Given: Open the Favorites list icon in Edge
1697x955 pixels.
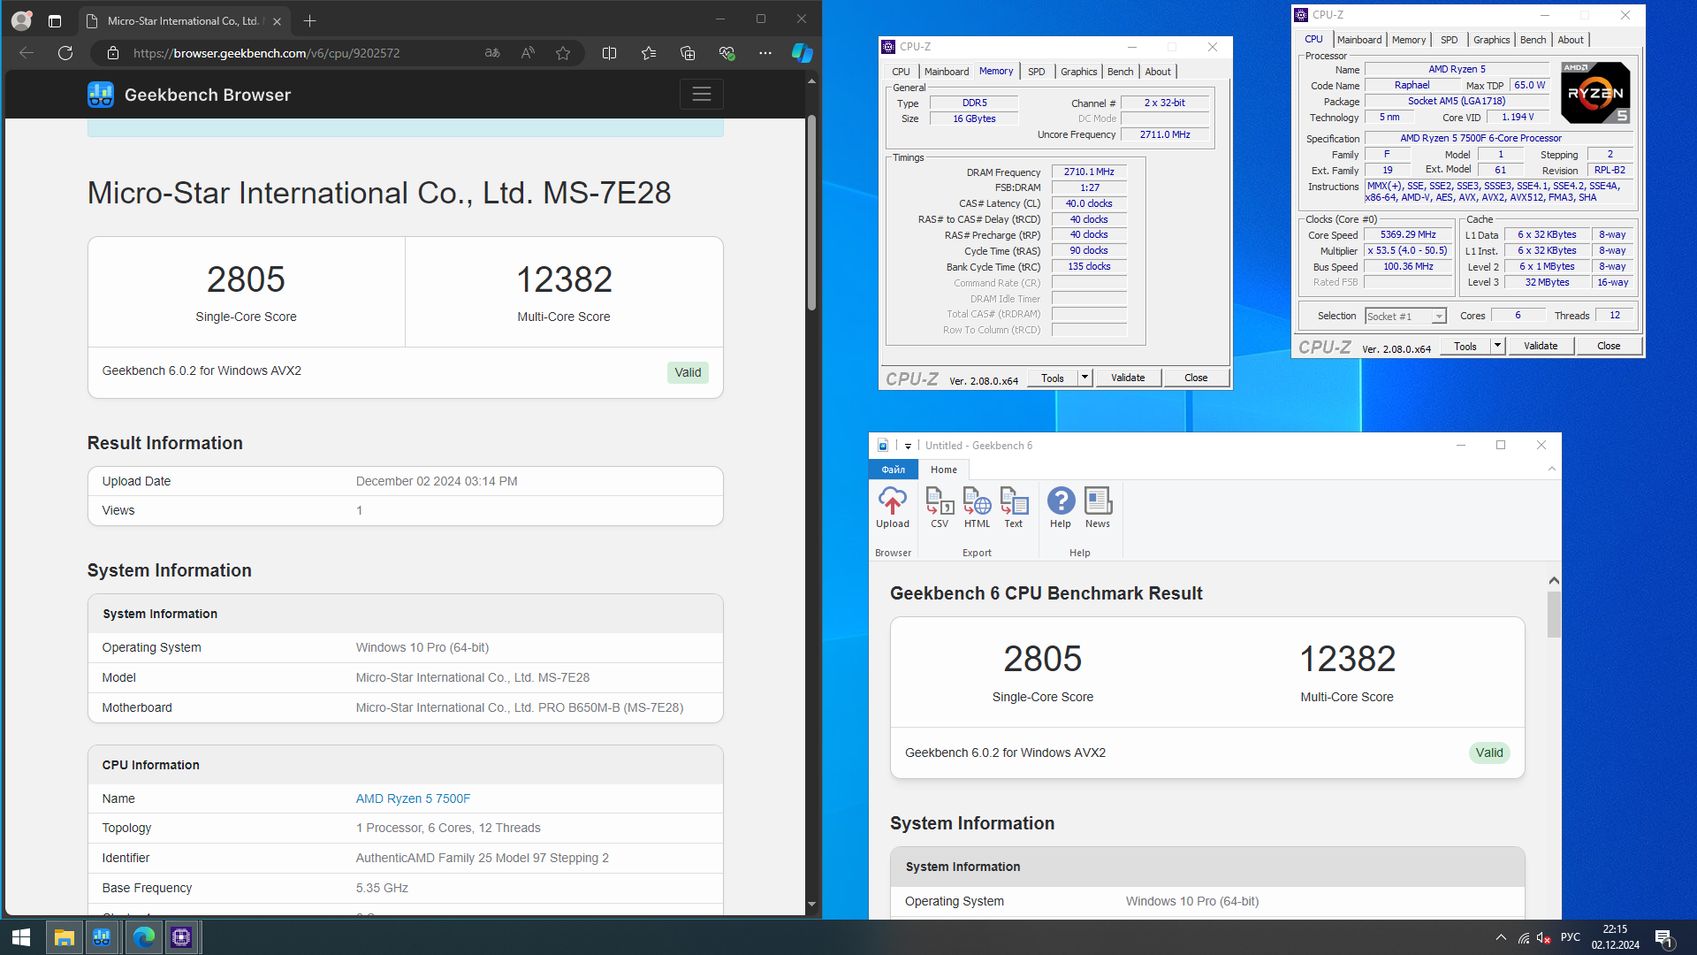Looking at the screenshot, I should (x=649, y=53).
